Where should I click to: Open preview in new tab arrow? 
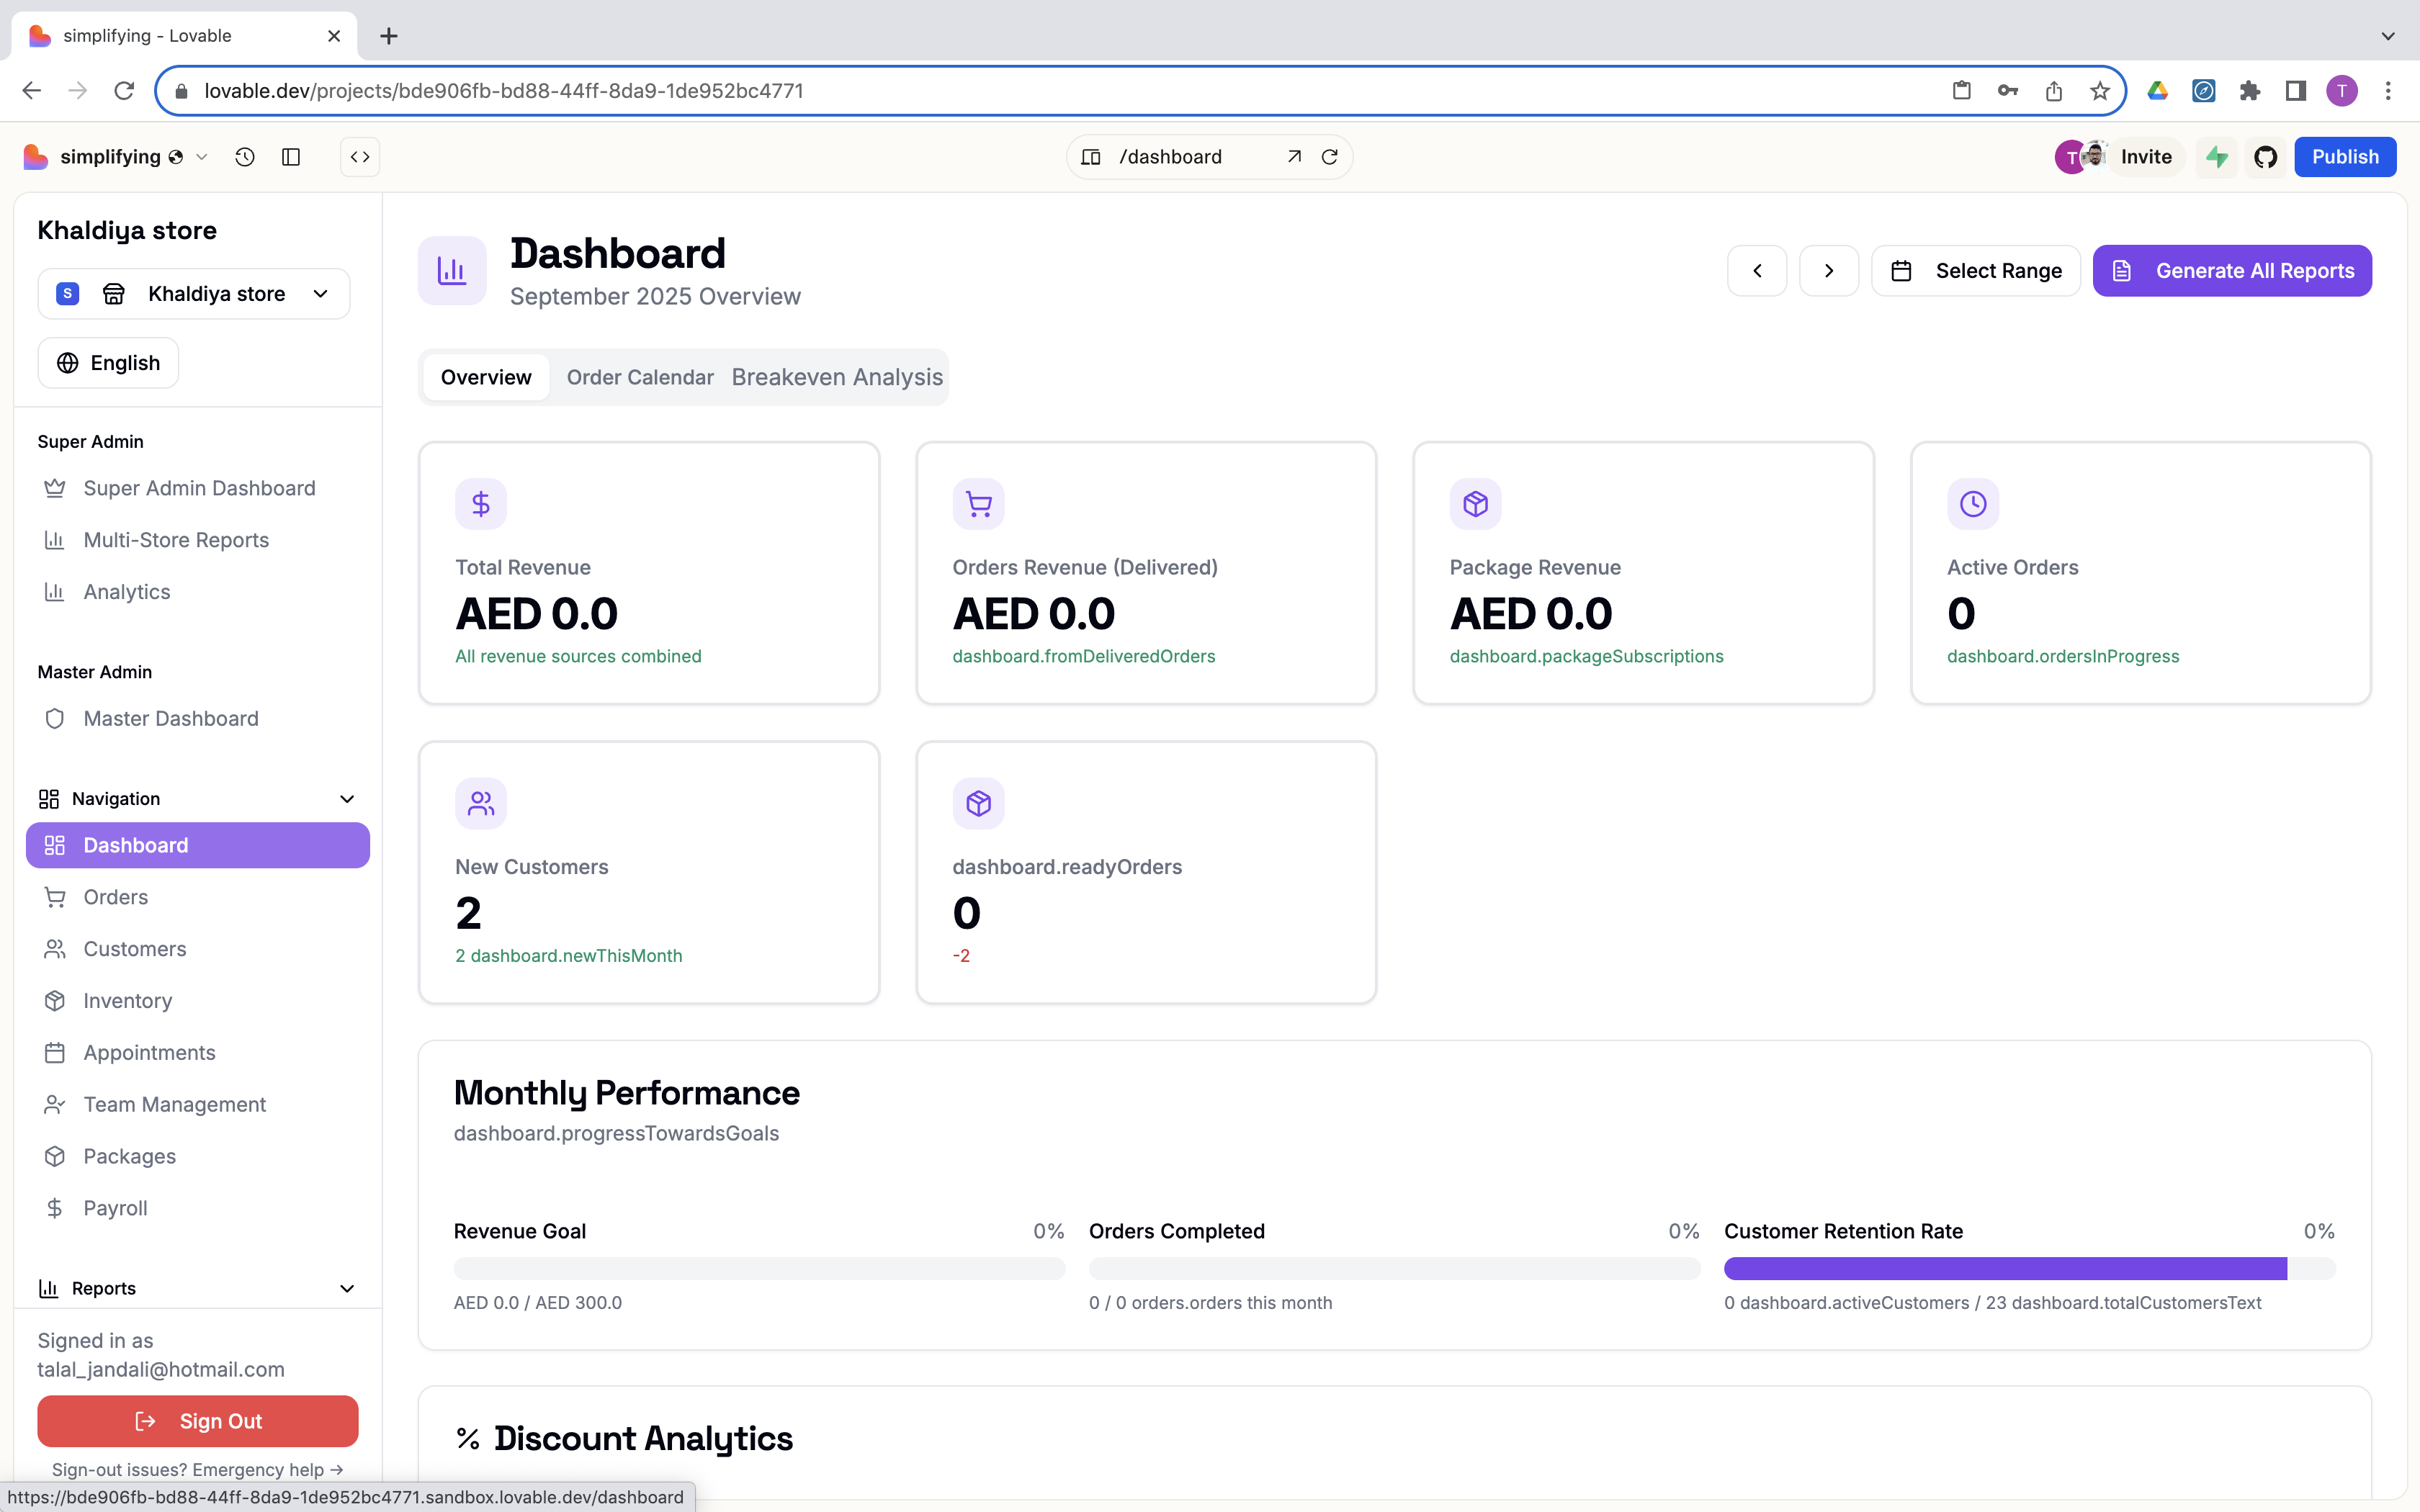pyautogui.click(x=1294, y=157)
